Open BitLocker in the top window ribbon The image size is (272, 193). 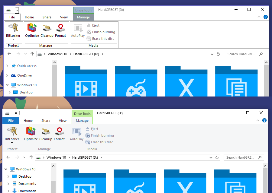[x=13, y=31]
